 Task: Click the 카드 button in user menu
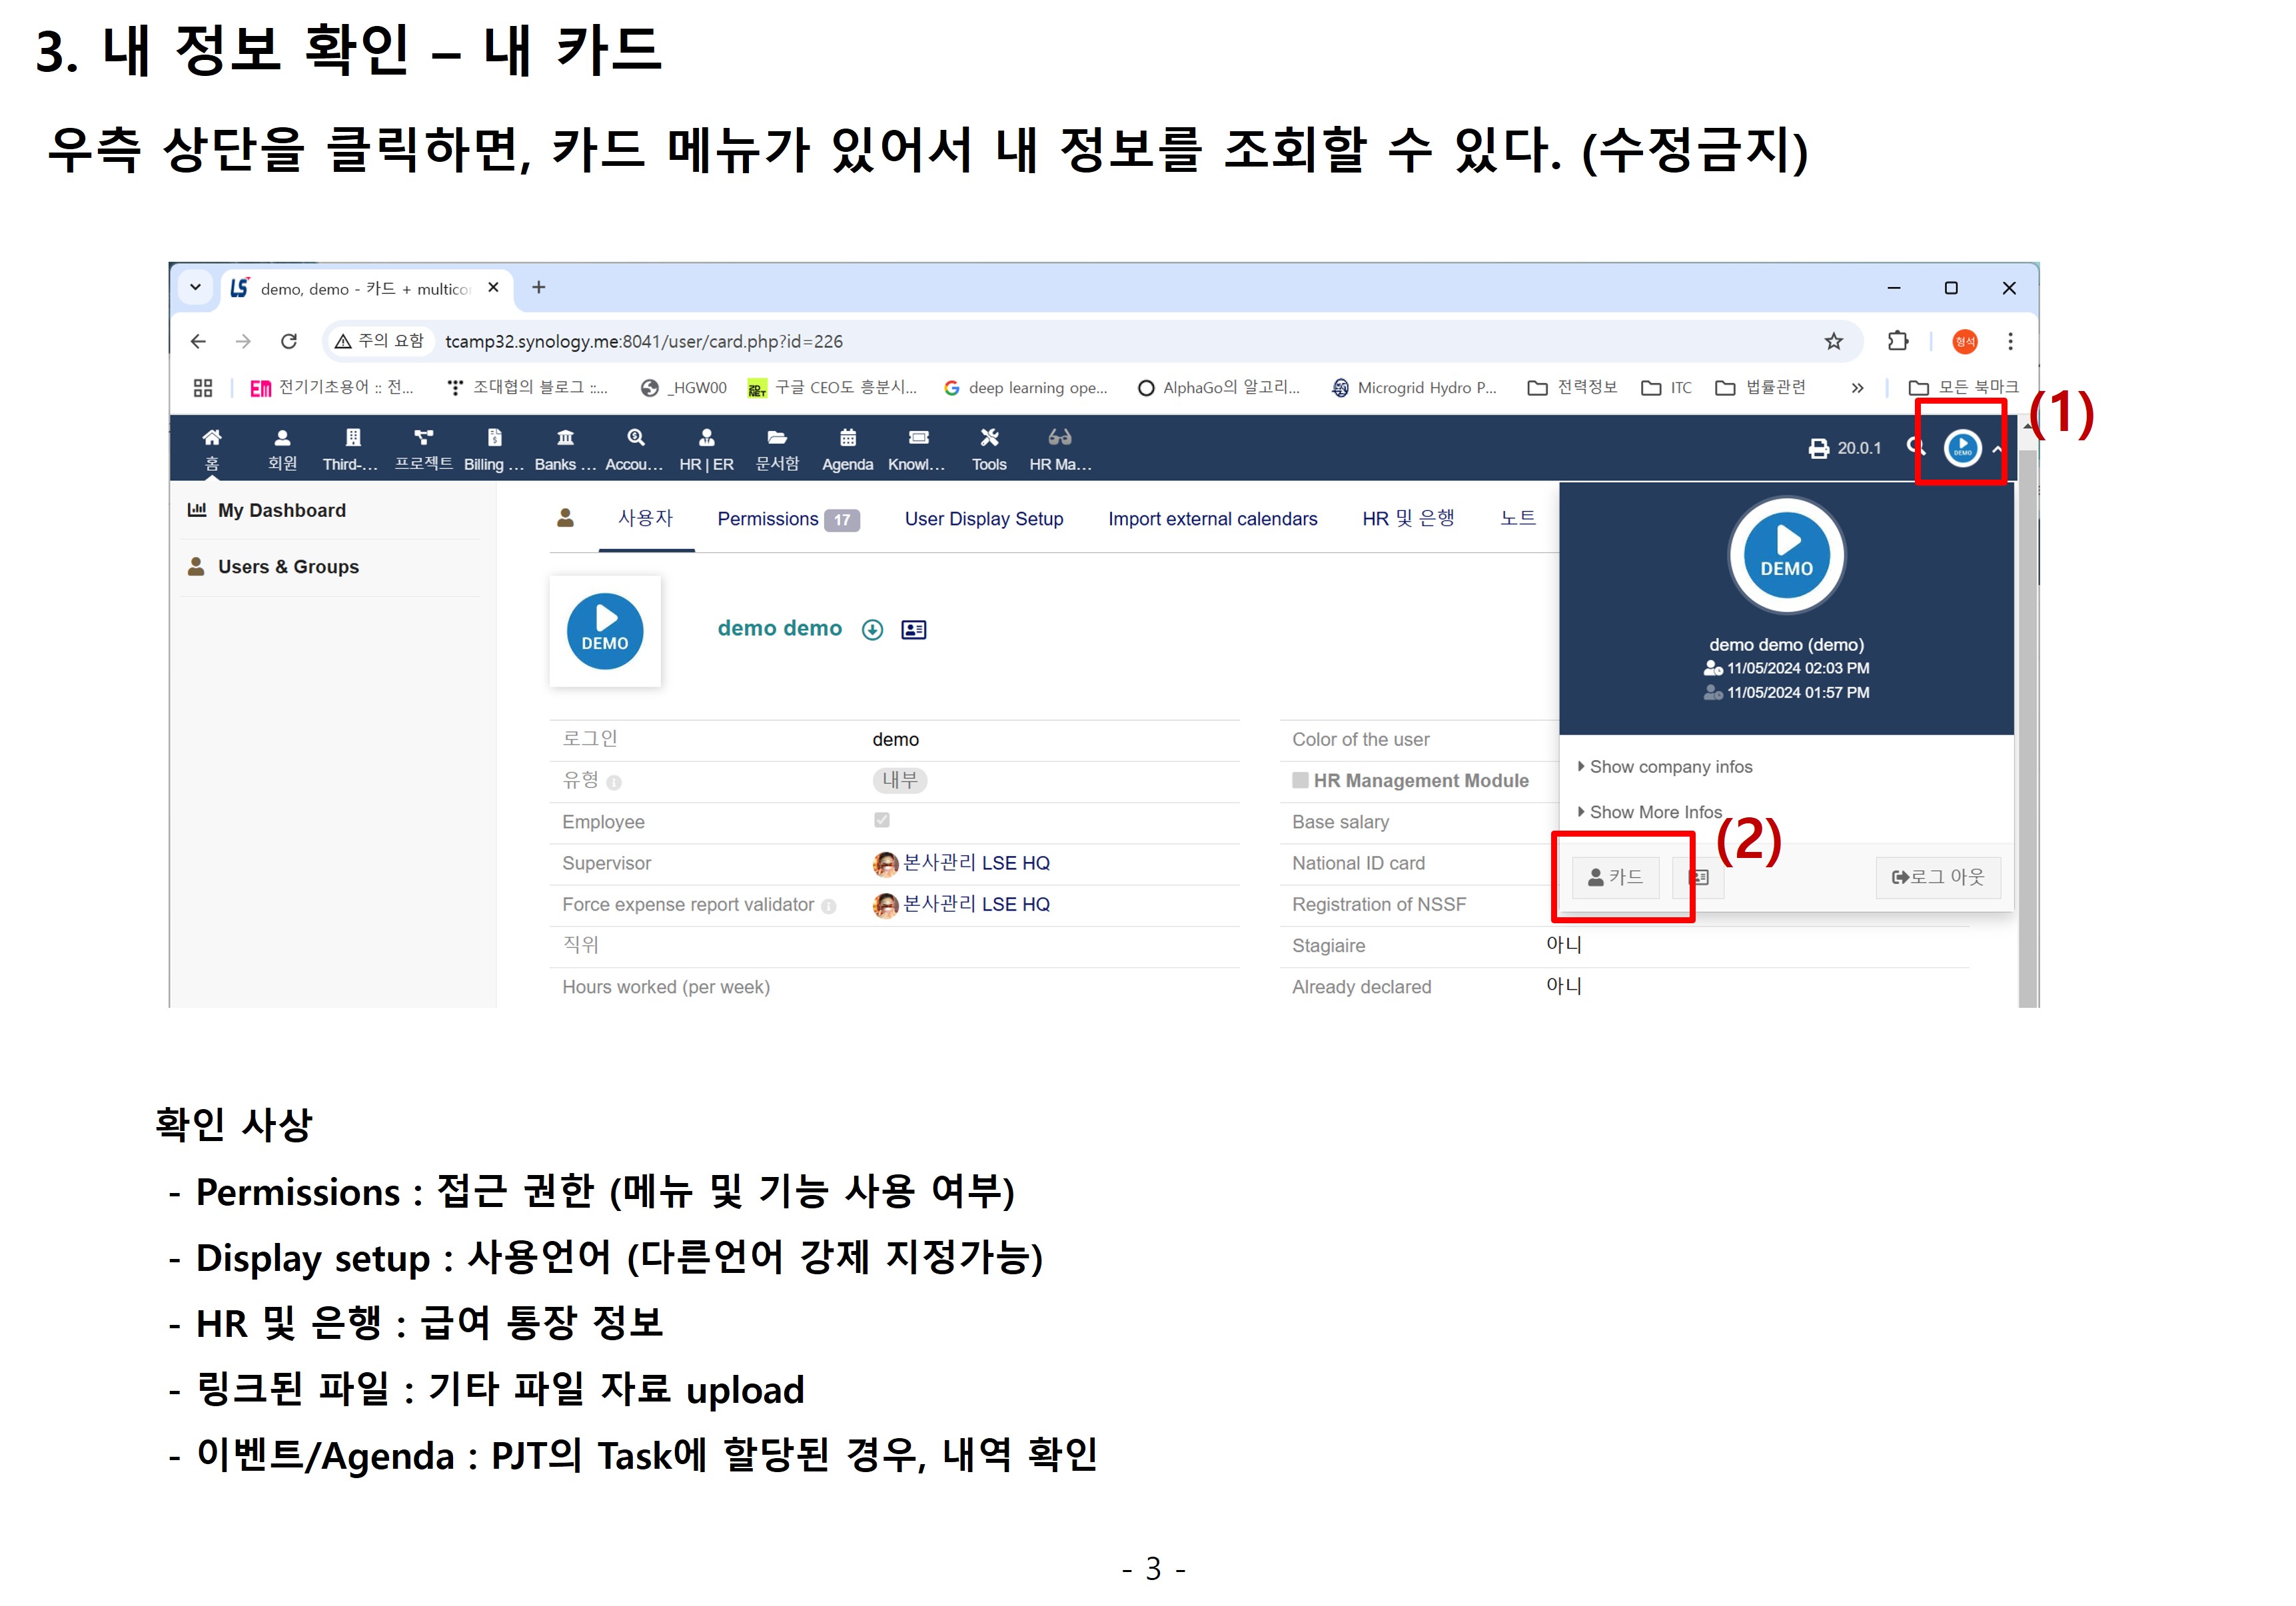click(x=1615, y=878)
